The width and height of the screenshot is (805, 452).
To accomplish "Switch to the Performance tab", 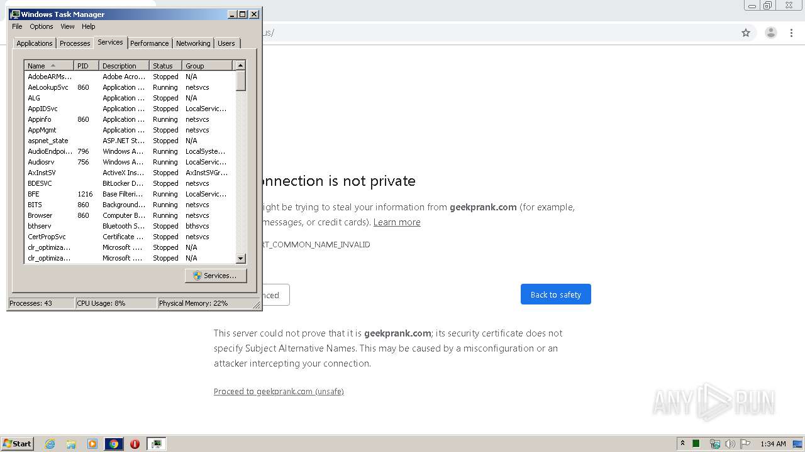I will [x=150, y=43].
